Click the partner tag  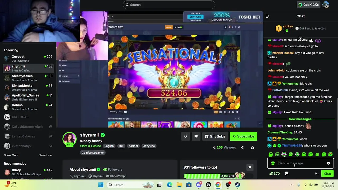[133, 146]
